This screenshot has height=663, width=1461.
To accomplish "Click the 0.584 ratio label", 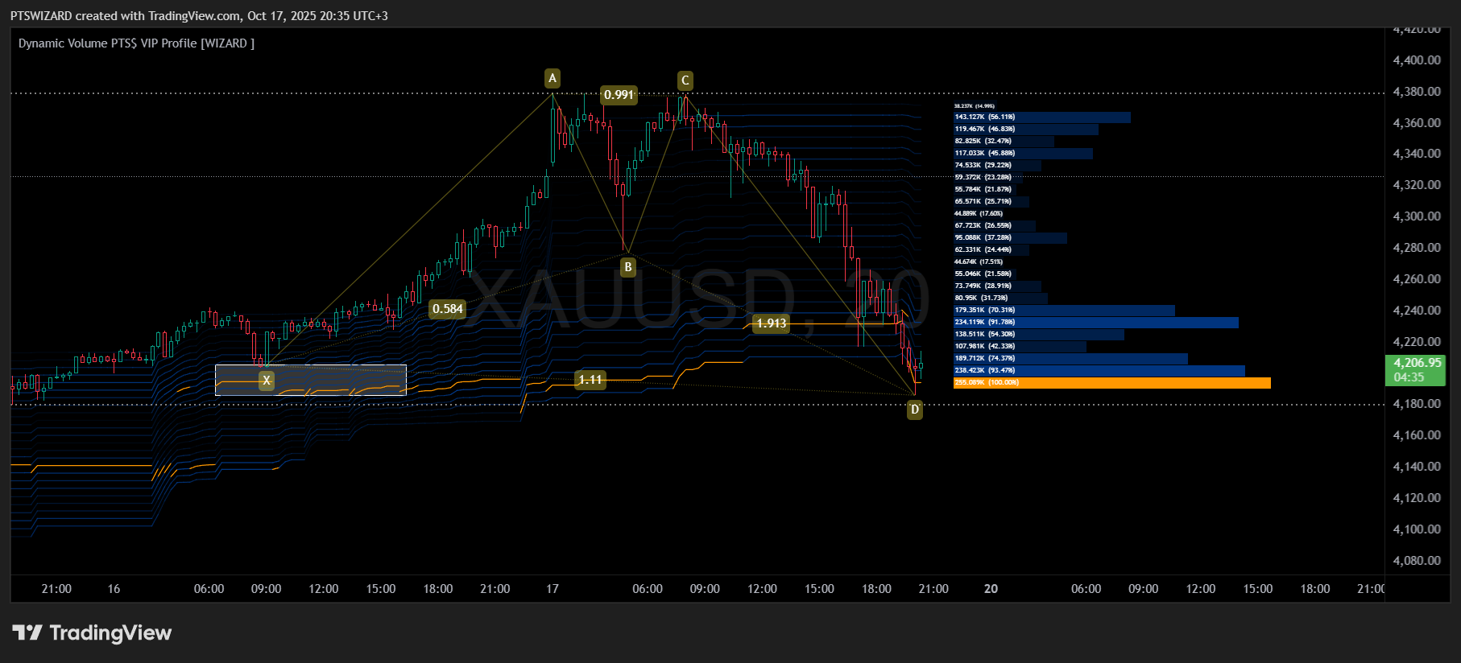I will tap(448, 309).
